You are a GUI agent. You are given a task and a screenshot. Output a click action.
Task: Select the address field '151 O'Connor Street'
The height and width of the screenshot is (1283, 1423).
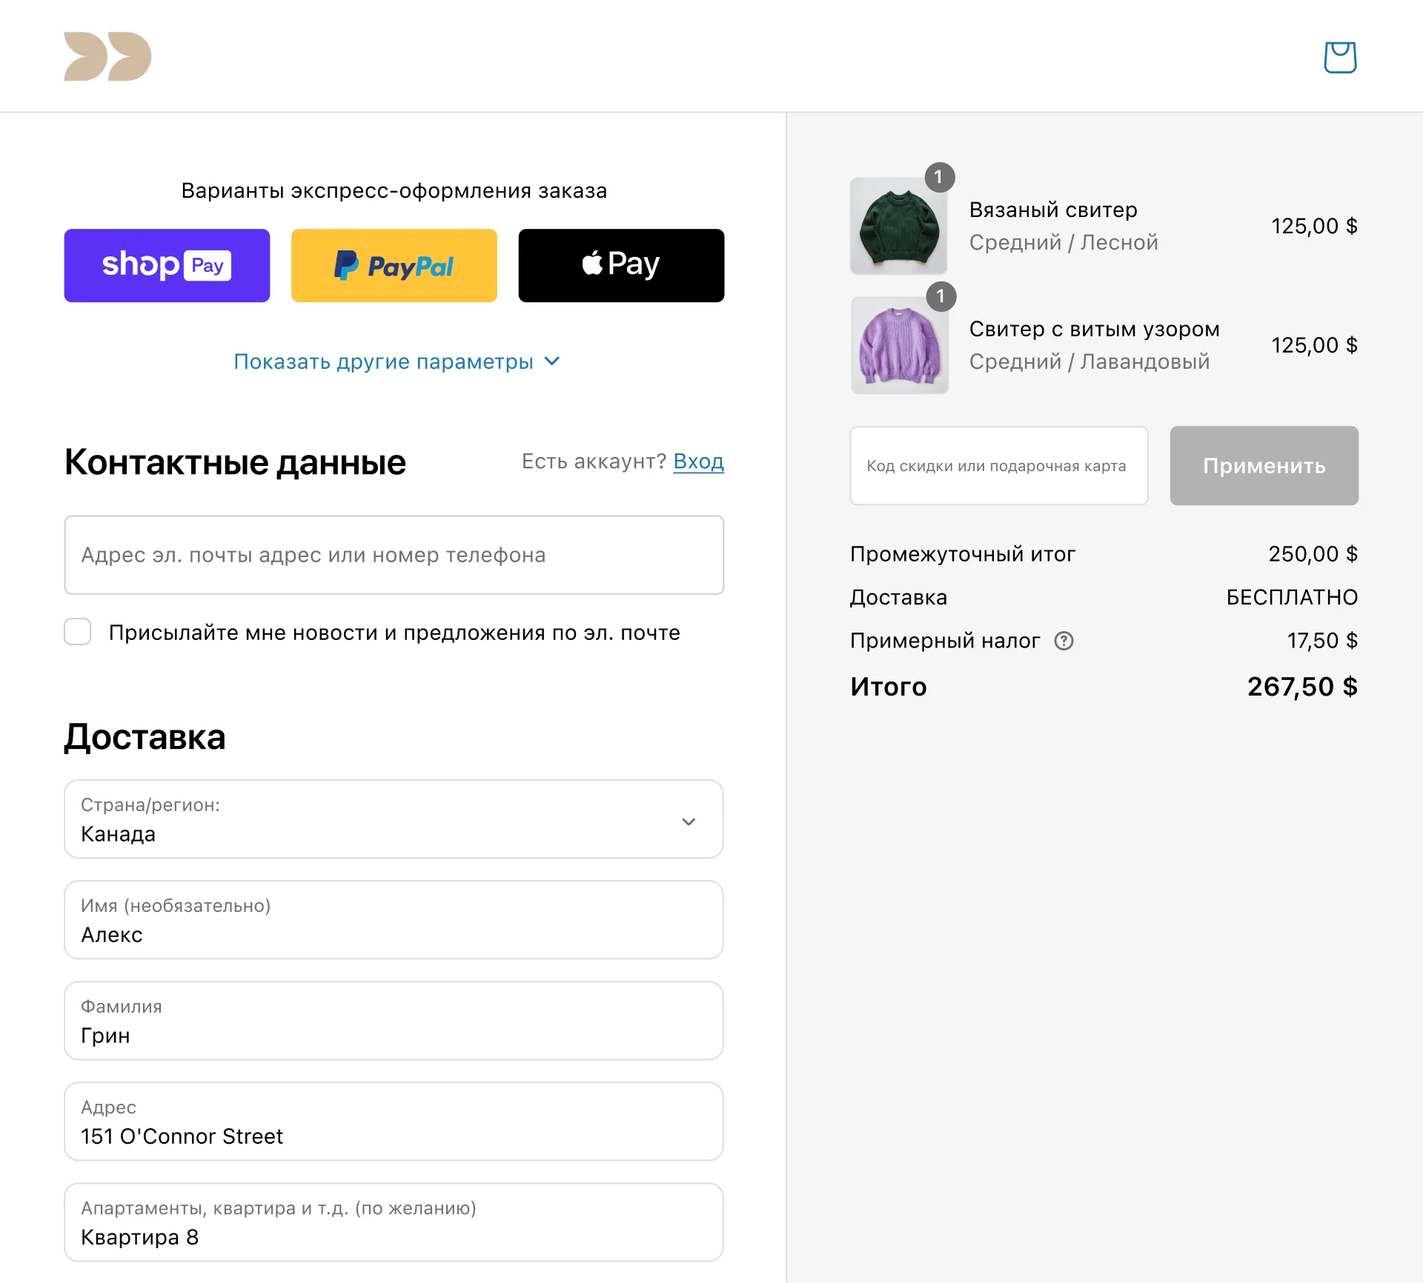tap(394, 1122)
